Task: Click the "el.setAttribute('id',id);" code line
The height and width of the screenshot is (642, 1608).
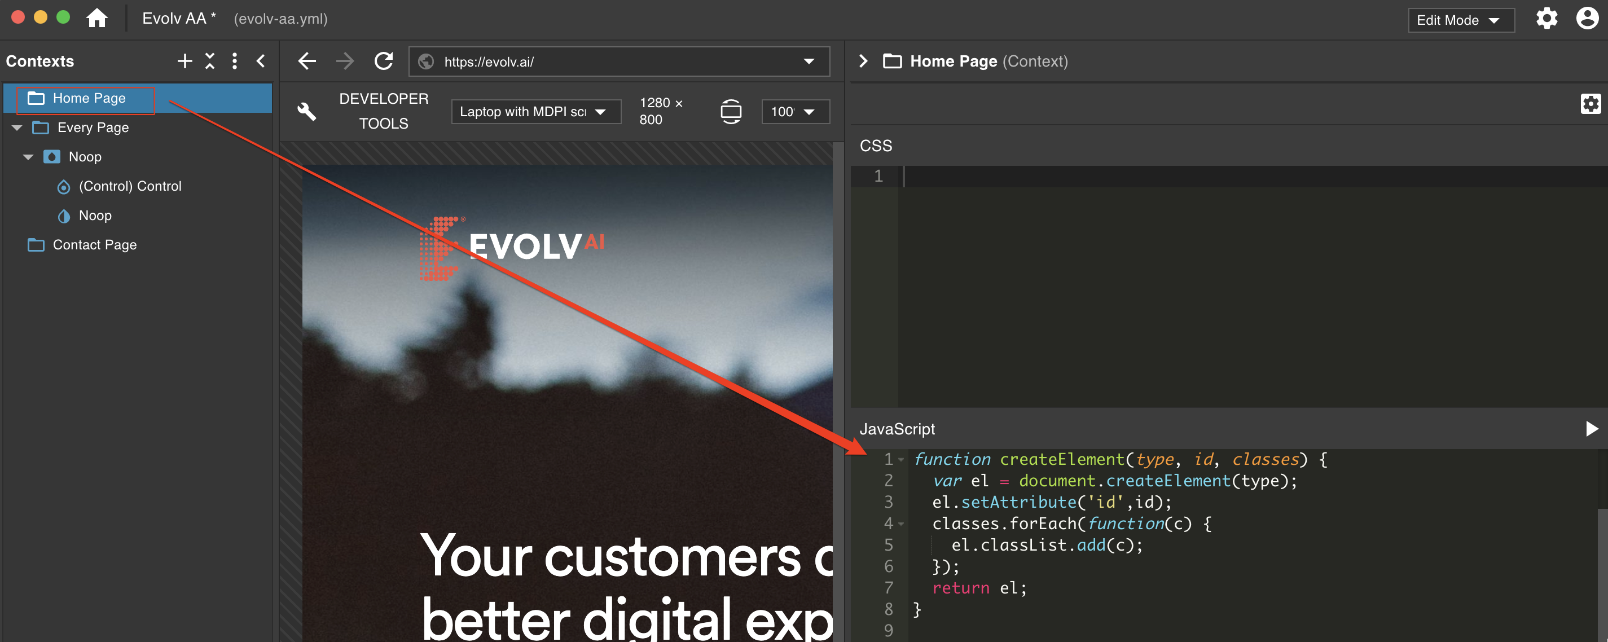Action: coord(1052,503)
